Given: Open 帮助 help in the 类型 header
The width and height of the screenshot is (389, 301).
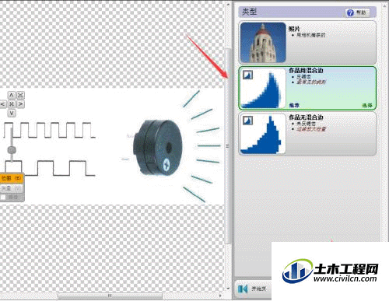Looking at the screenshot, I should [358, 12].
